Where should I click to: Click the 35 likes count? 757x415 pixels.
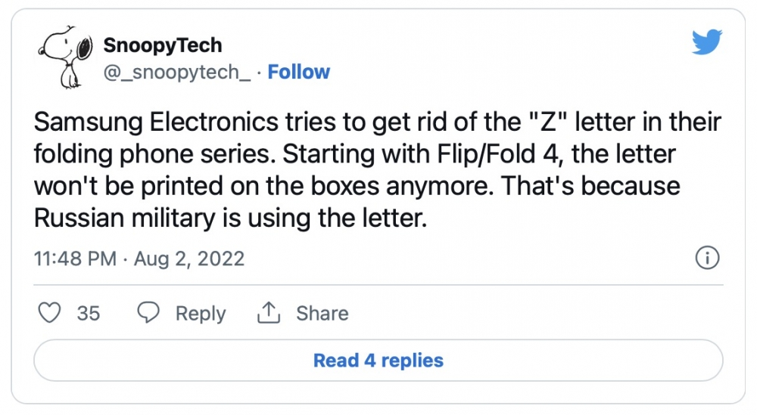point(89,313)
